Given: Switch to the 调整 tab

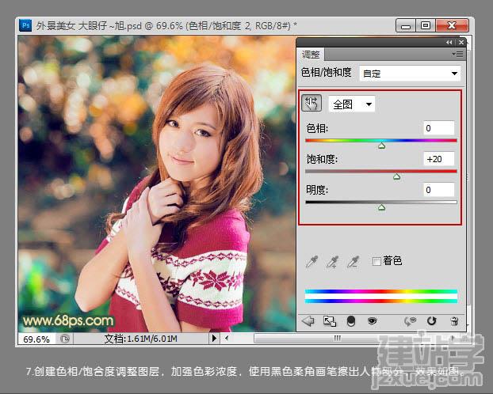Looking at the screenshot, I should pos(311,55).
